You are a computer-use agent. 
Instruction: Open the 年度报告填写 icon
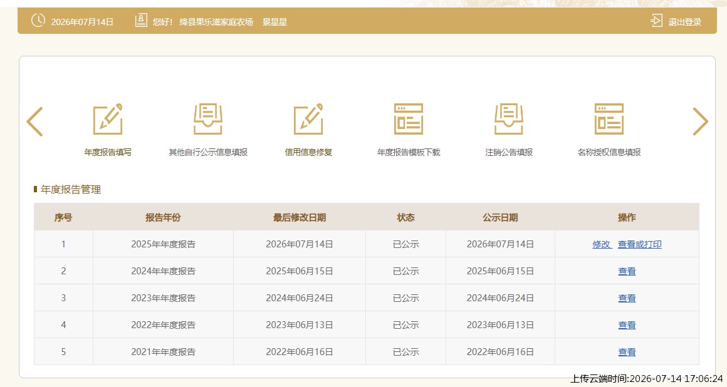tap(108, 119)
